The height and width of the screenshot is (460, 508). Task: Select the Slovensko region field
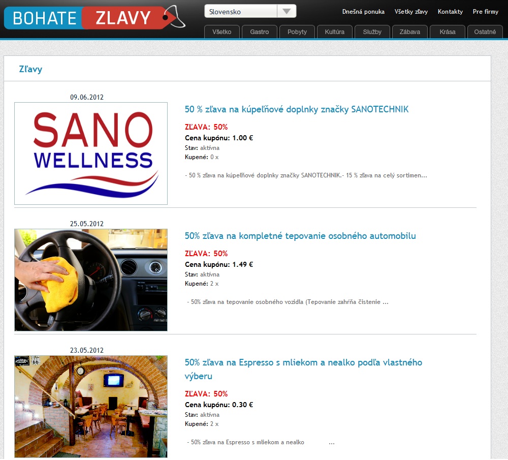click(250, 11)
